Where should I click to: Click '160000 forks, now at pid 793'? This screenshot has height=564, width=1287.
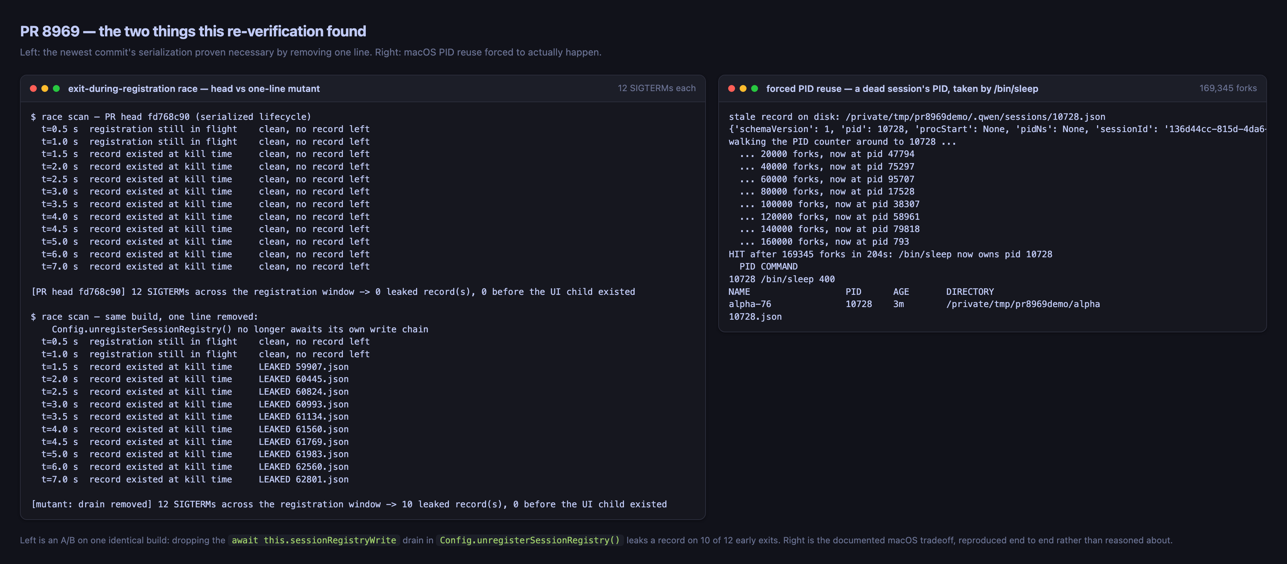[x=824, y=241]
